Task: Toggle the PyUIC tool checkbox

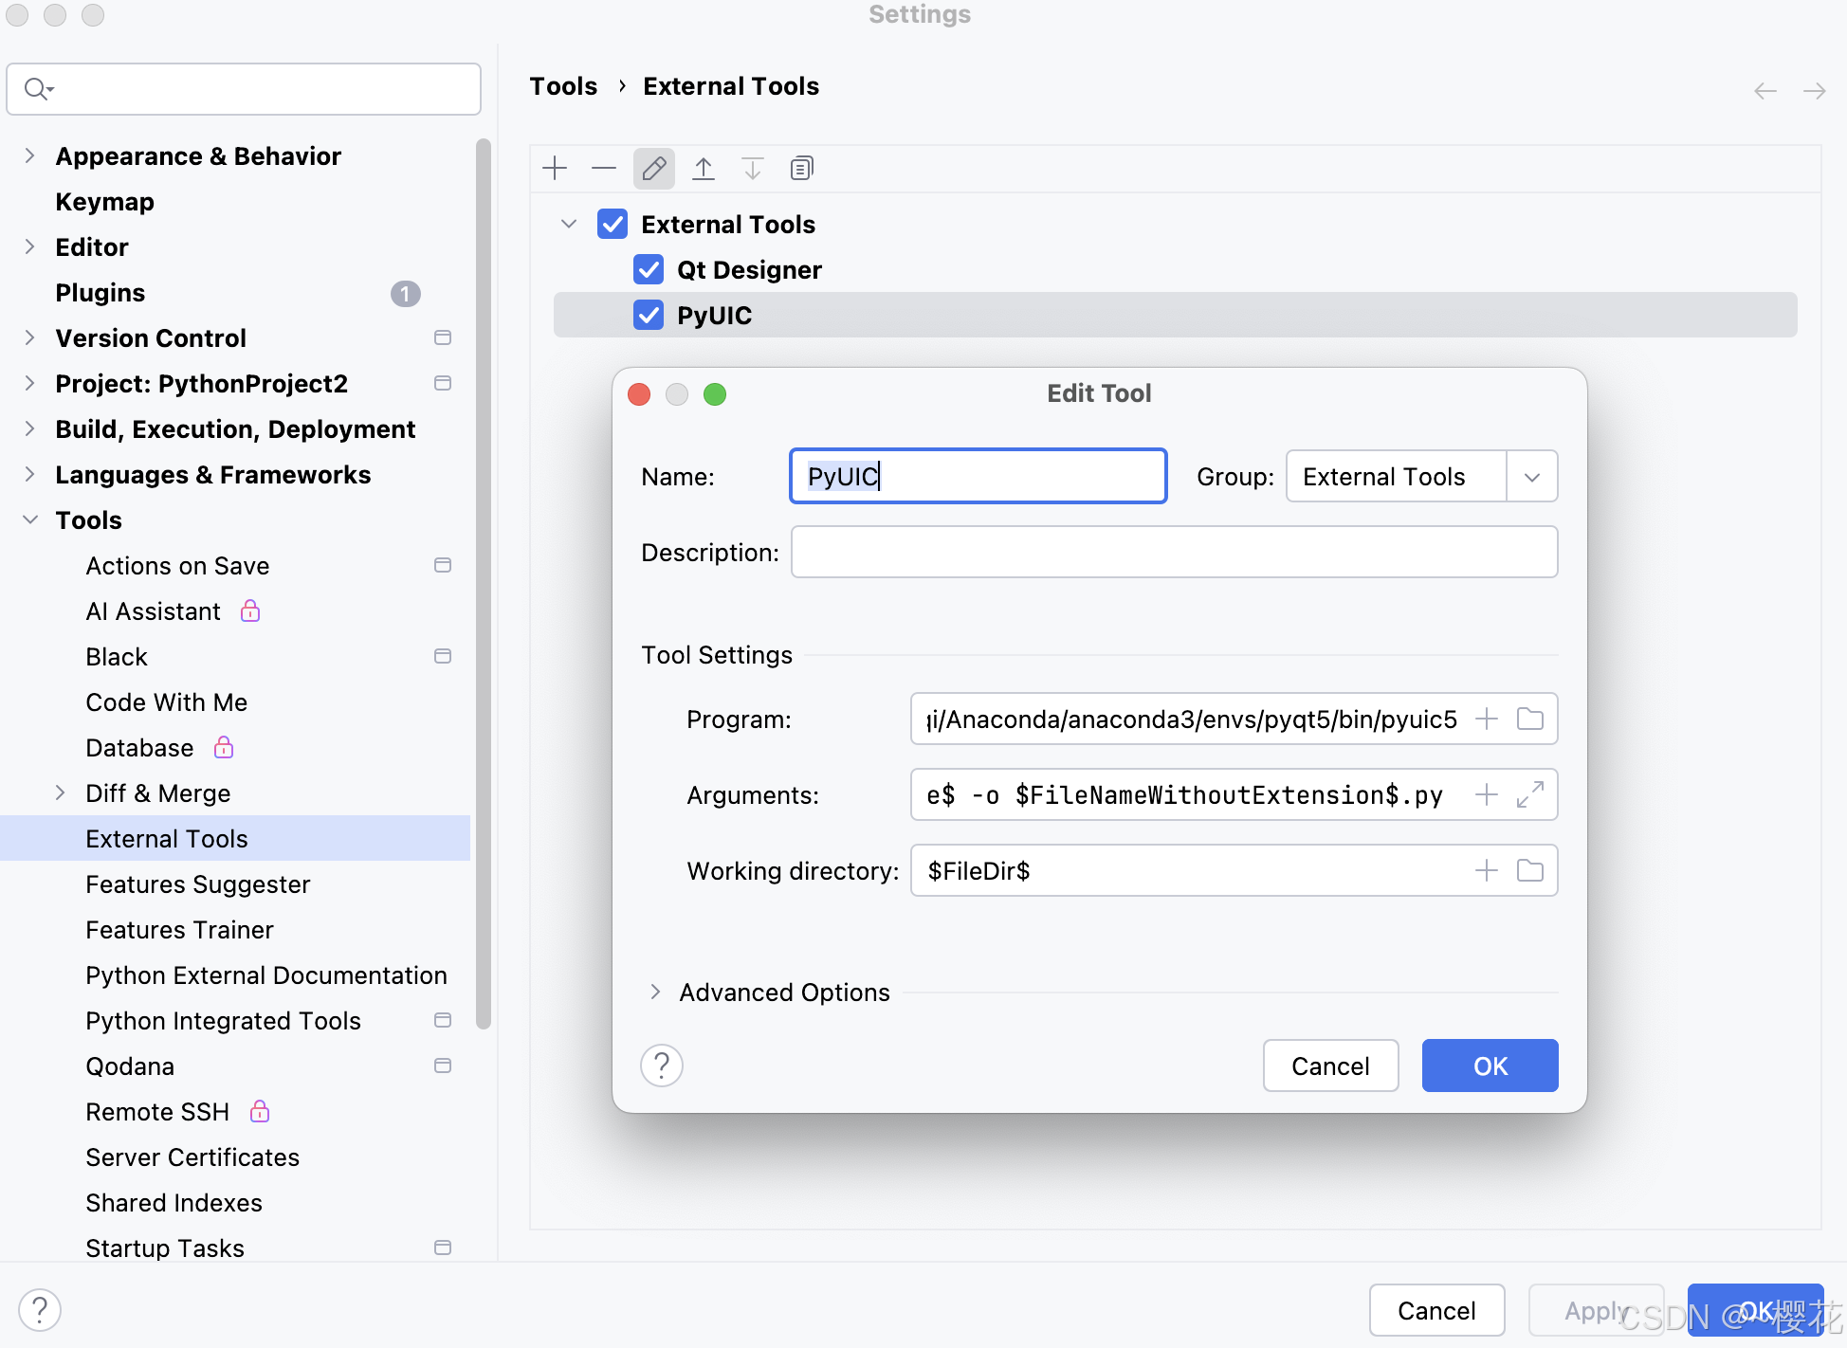Action: (649, 316)
